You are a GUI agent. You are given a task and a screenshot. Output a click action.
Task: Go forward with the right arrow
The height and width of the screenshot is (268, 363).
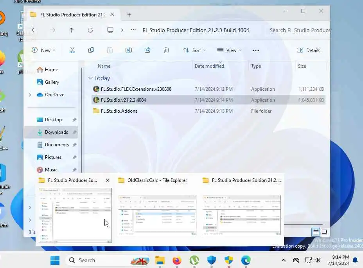click(53, 30)
